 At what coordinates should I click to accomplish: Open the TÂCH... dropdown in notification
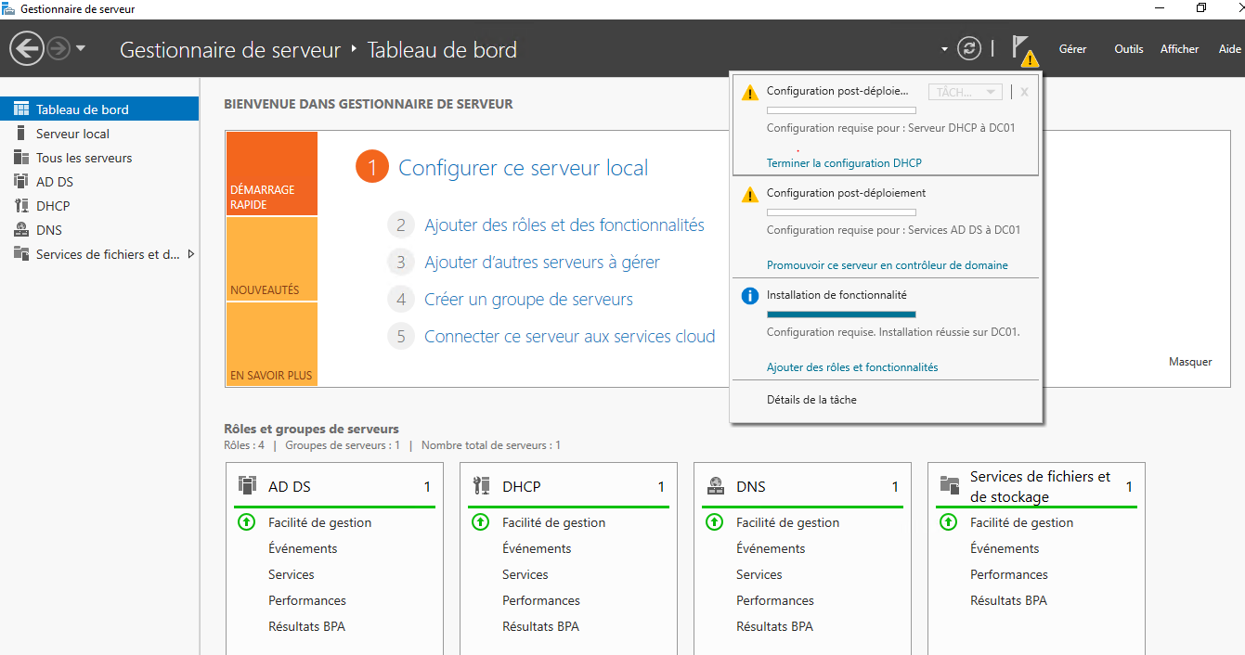[x=965, y=92]
